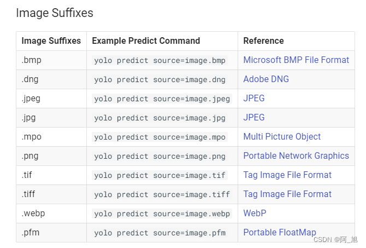Click the .mpo suffix cell

[x=31, y=137]
